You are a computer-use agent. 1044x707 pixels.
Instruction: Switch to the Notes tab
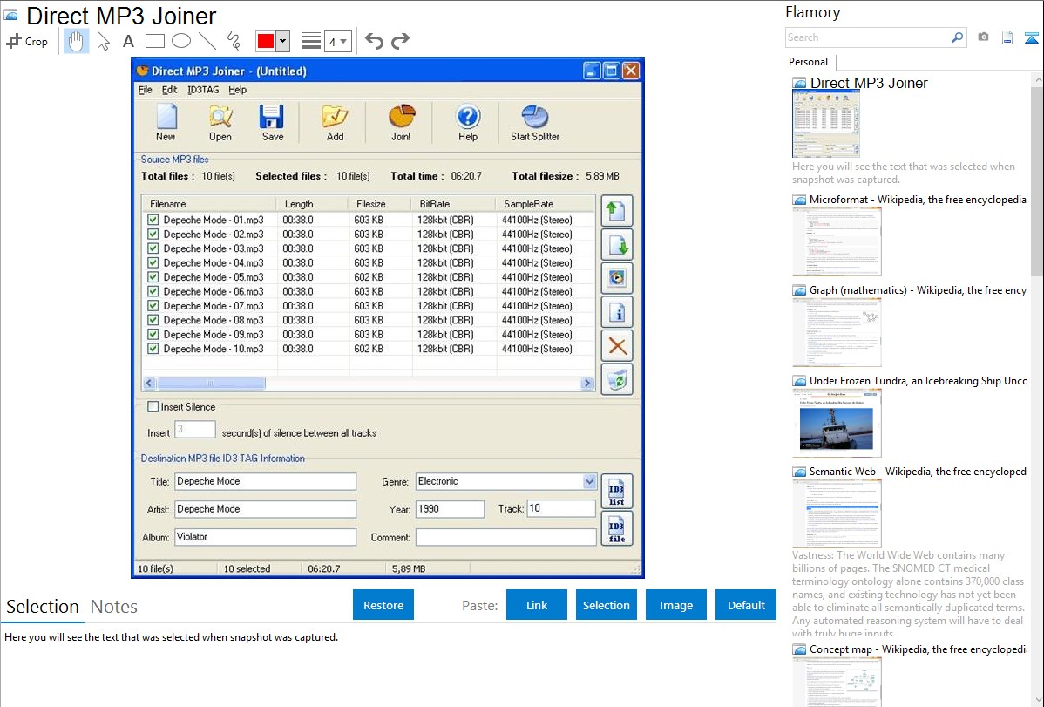click(x=114, y=607)
